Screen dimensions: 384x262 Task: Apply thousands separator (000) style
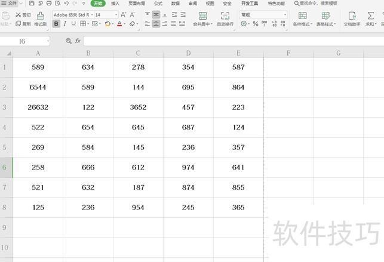(x=264, y=24)
